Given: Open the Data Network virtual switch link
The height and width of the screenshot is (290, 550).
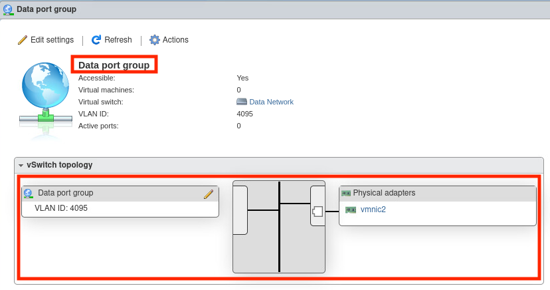Looking at the screenshot, I should [271, 102].
